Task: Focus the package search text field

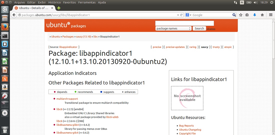Action: tap(184, 23)
